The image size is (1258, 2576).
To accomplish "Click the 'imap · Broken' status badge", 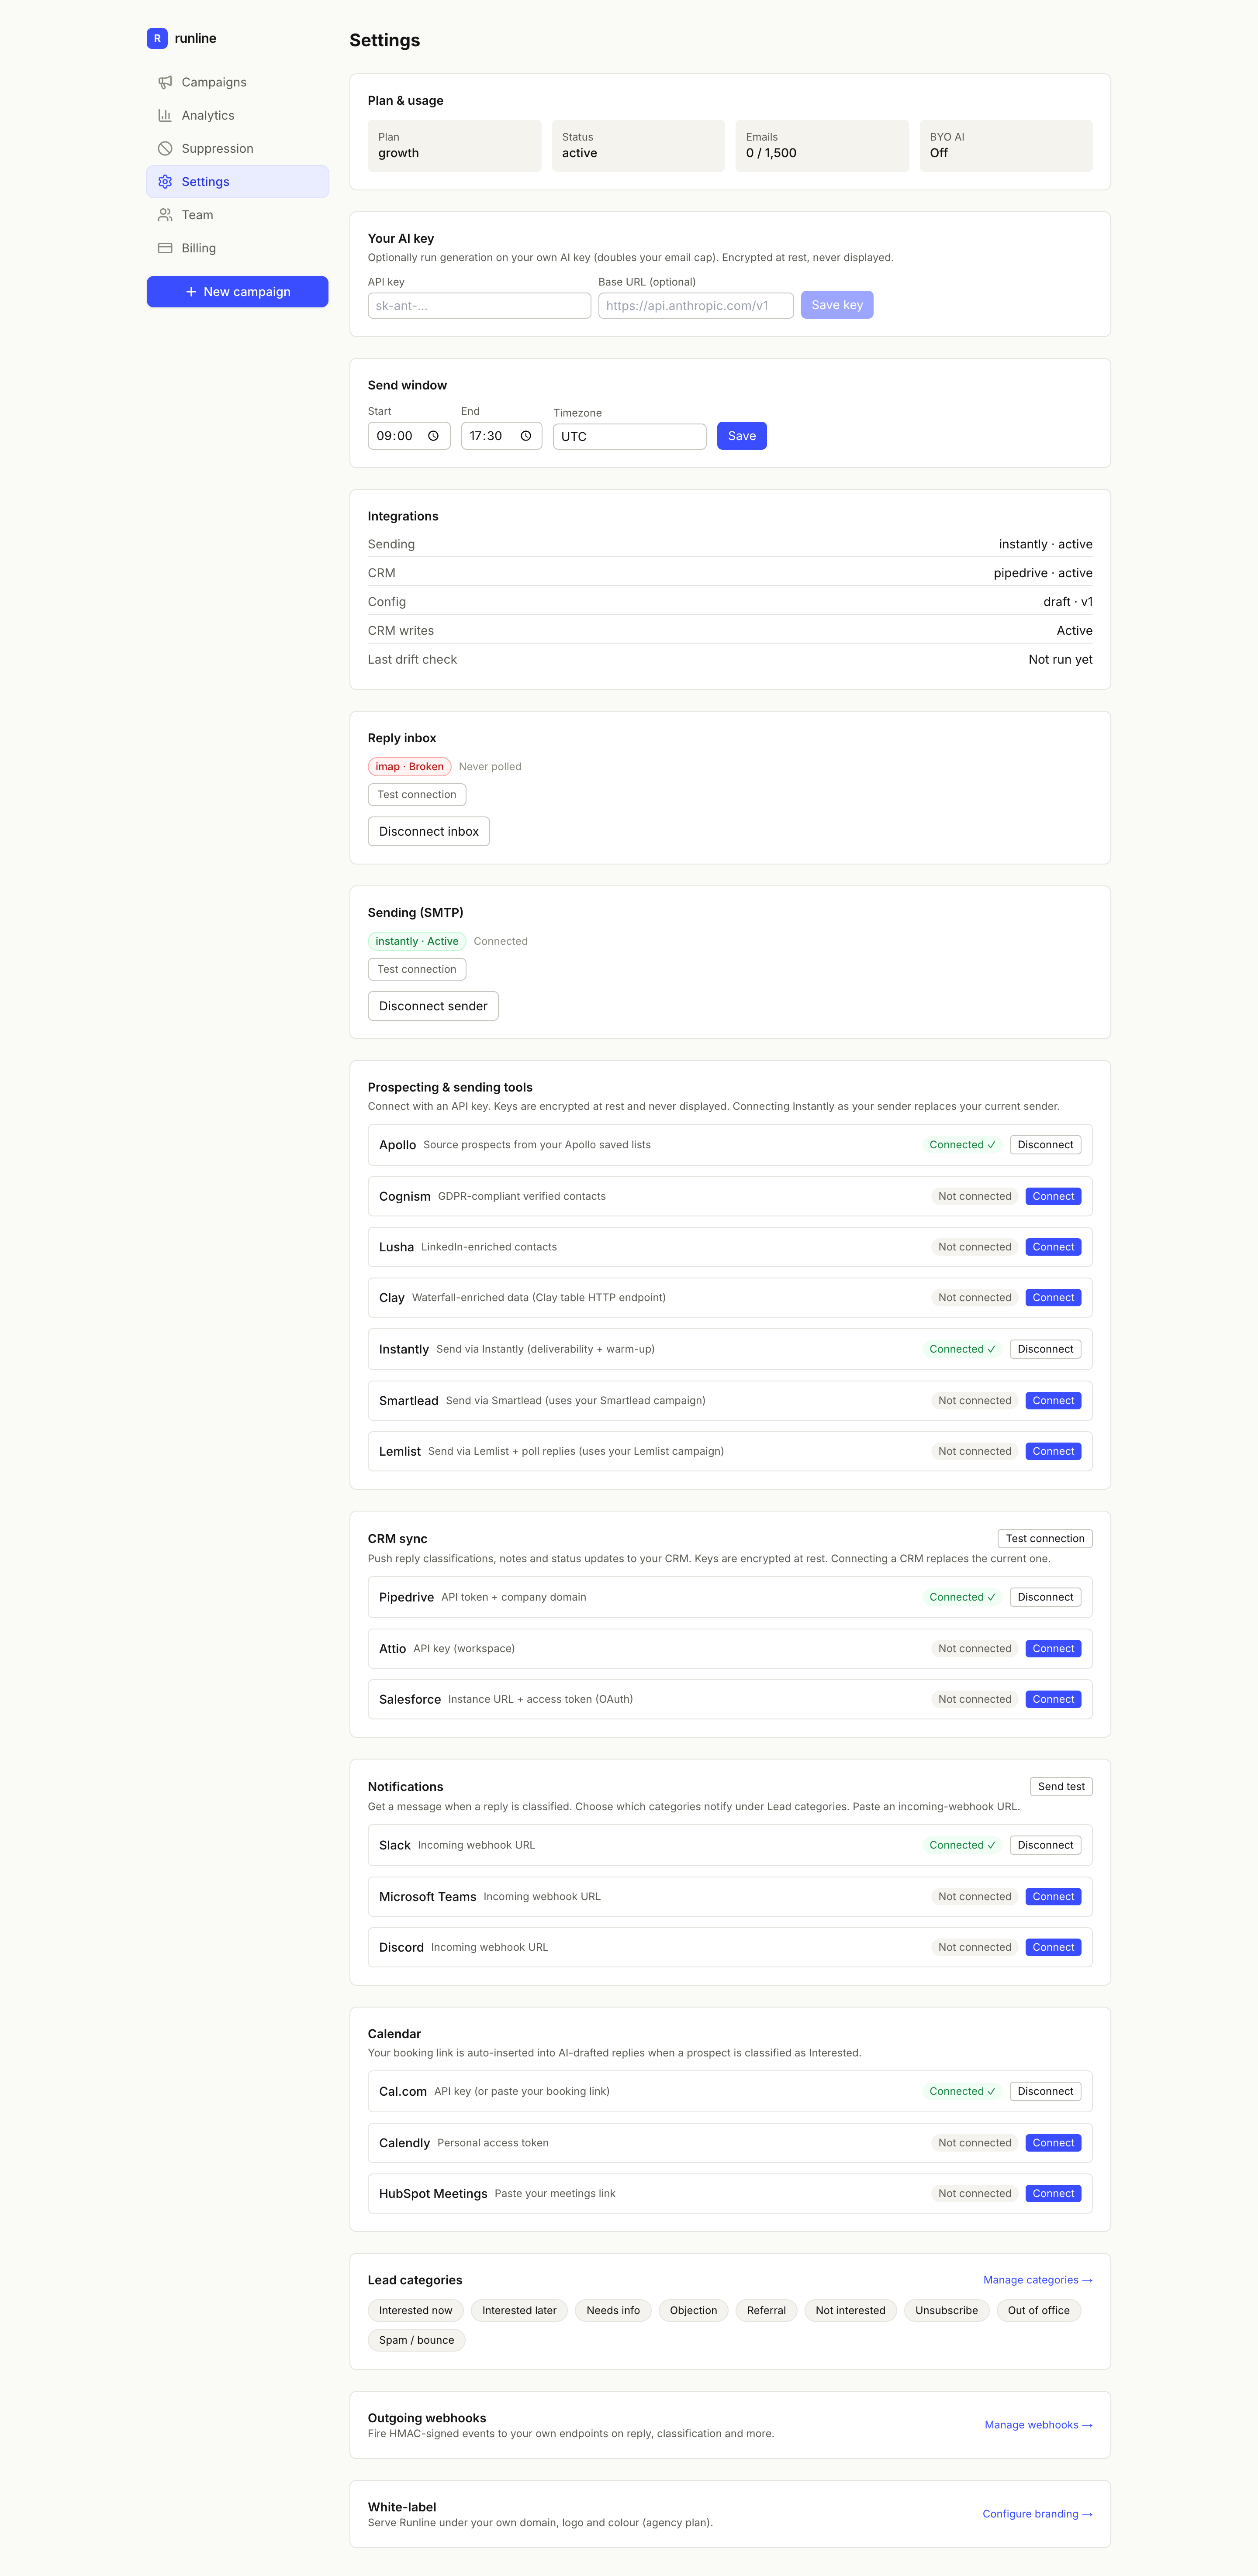I will [x=409, y=767].
